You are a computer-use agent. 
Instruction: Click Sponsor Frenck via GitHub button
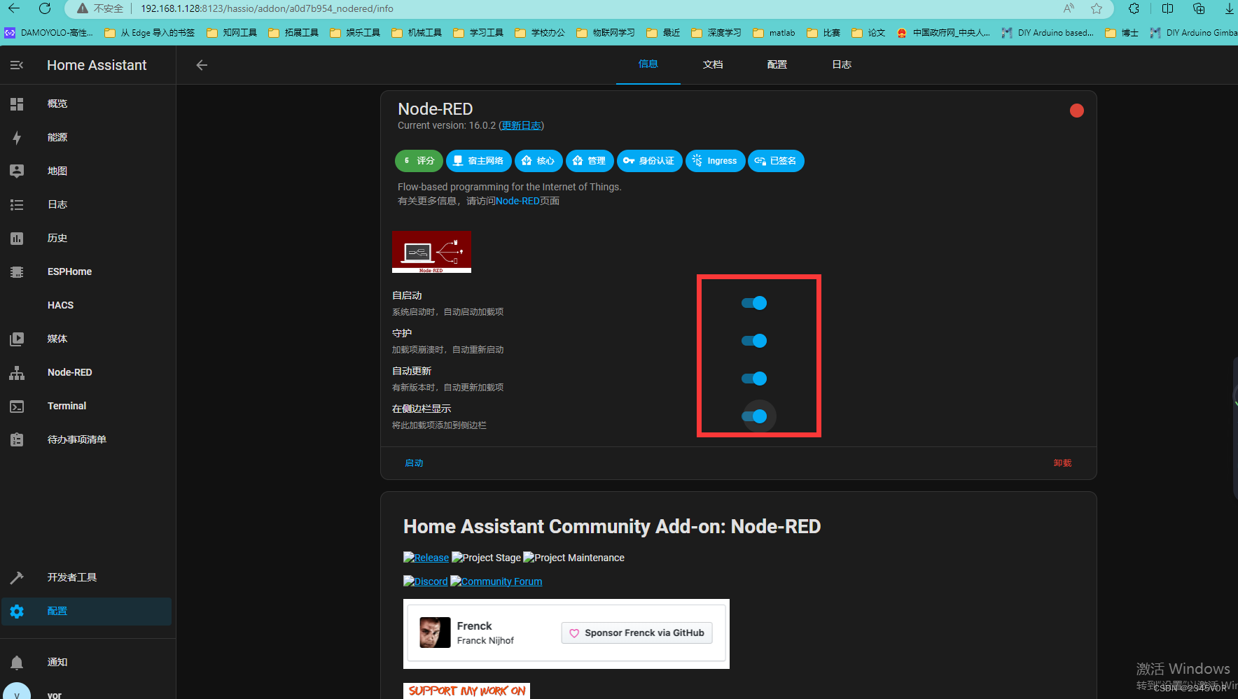[x=637, y=633]
